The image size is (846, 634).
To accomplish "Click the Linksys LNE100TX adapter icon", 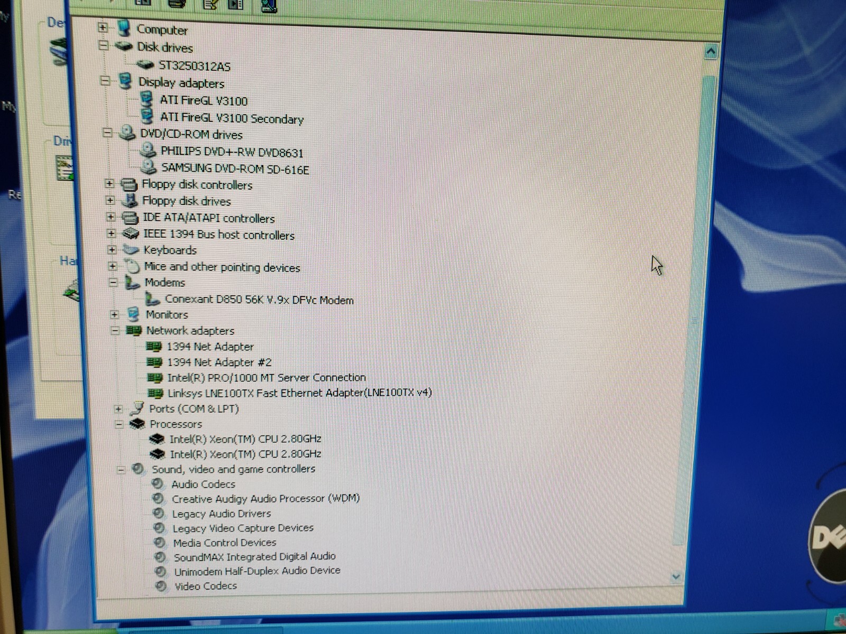I will point(155,393).
